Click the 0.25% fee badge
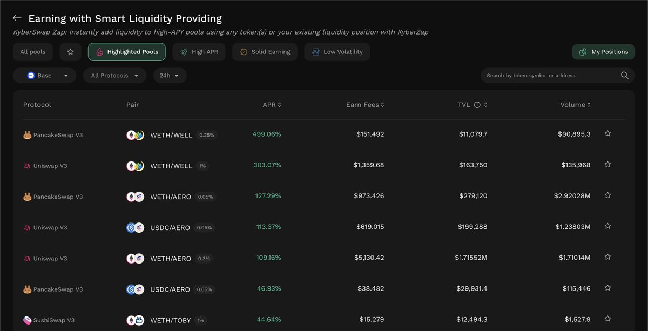This screenshot has width=648, height=331. (207, 135)
